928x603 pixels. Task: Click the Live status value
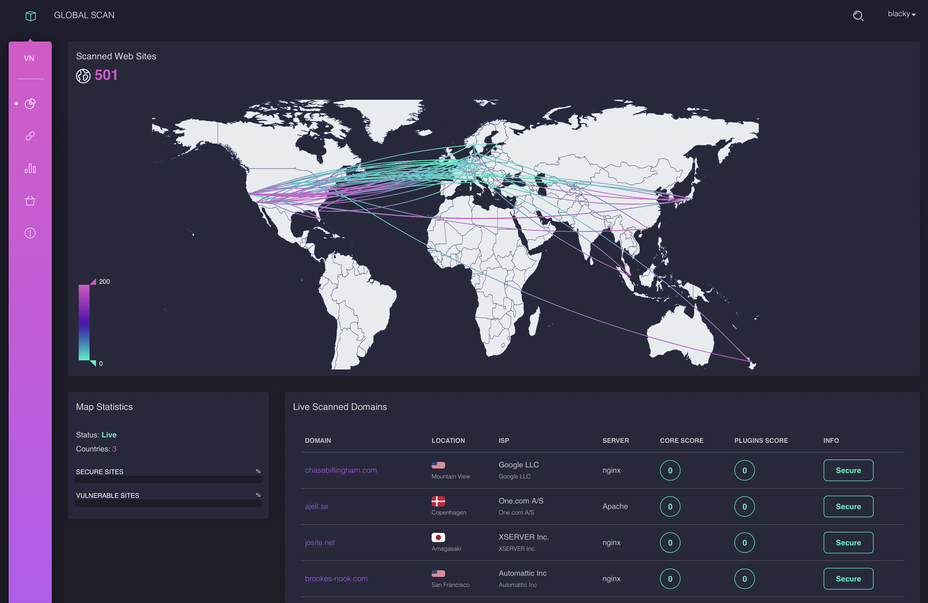pyautogui.click(x=109, y=434)
